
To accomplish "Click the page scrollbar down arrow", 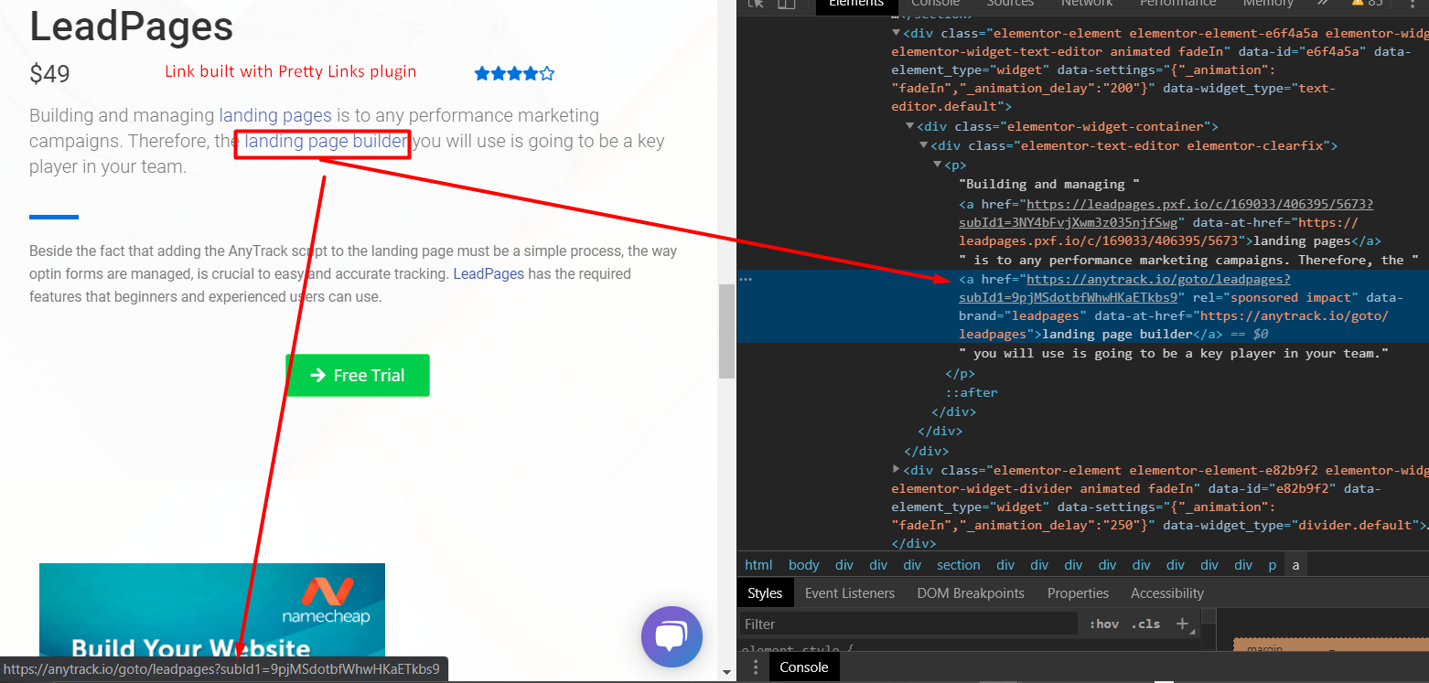I will point(726,672).
